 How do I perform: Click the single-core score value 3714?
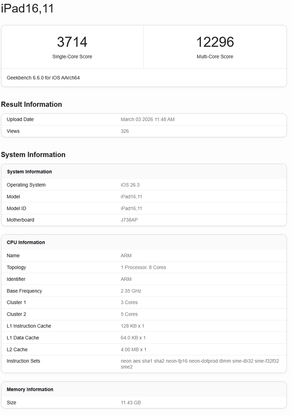[72, 42]
